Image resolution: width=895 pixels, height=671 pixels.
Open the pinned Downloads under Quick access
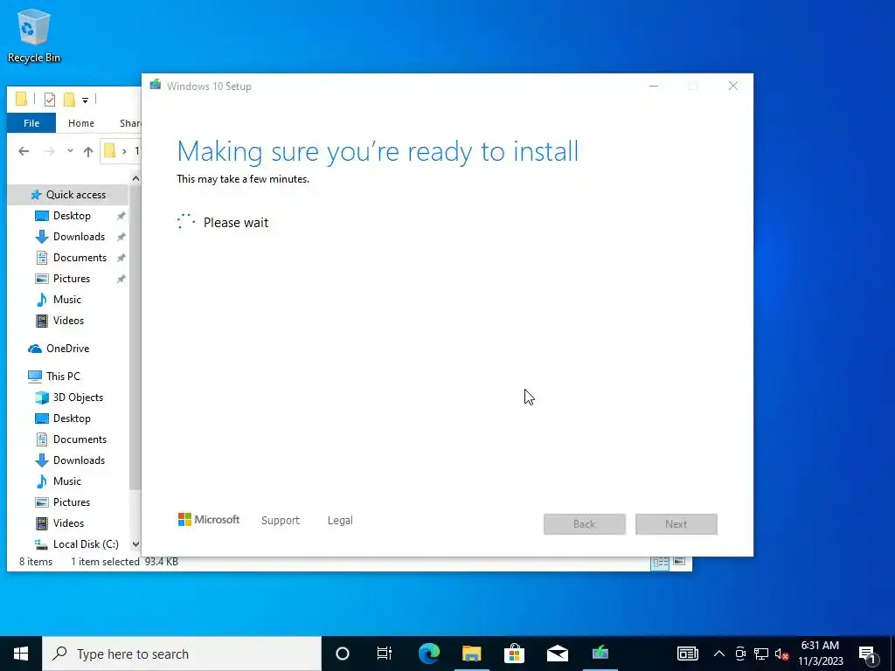pos(72,237)
